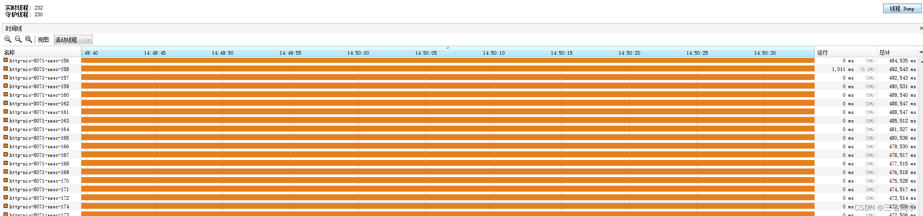Click state icon of http-nio-8071-exec-165

tap(6, 137)
